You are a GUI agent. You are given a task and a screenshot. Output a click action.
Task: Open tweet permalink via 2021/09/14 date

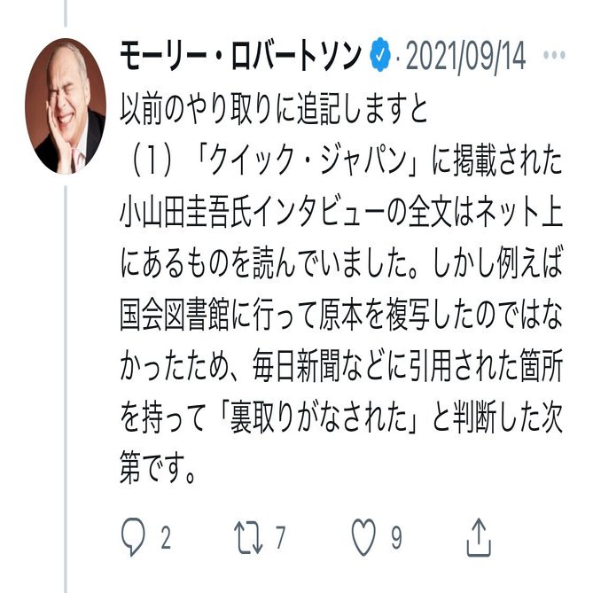(x=465, y=56)
